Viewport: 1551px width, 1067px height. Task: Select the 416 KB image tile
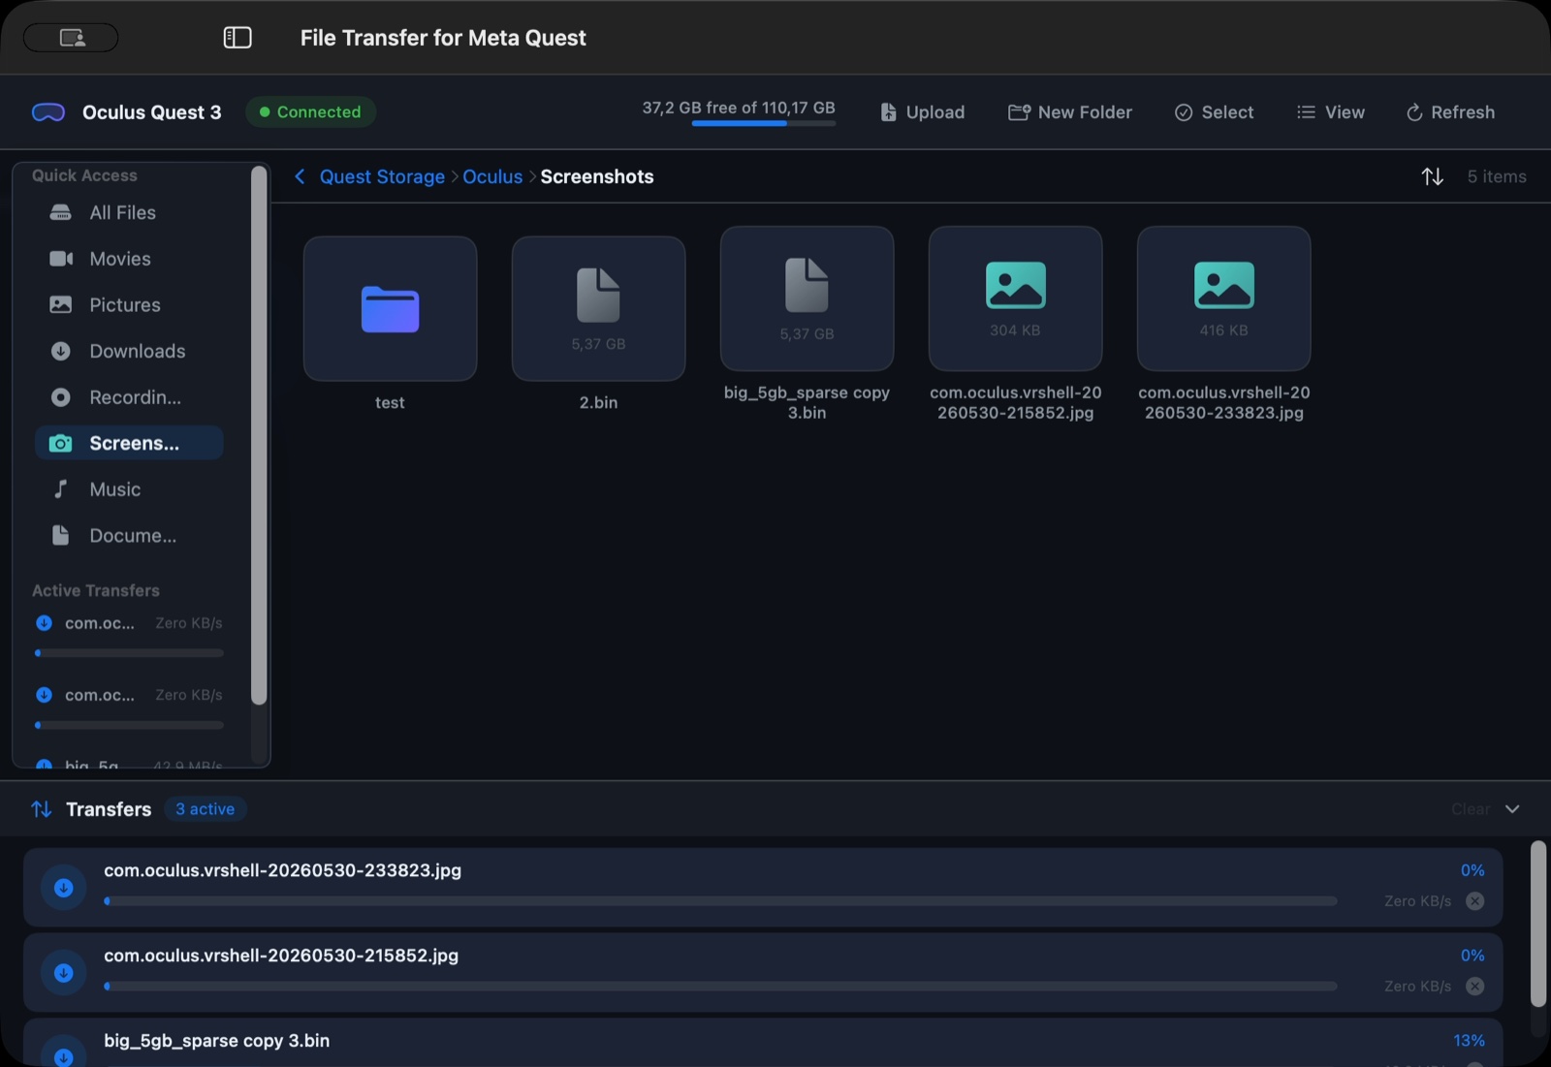1223,298
